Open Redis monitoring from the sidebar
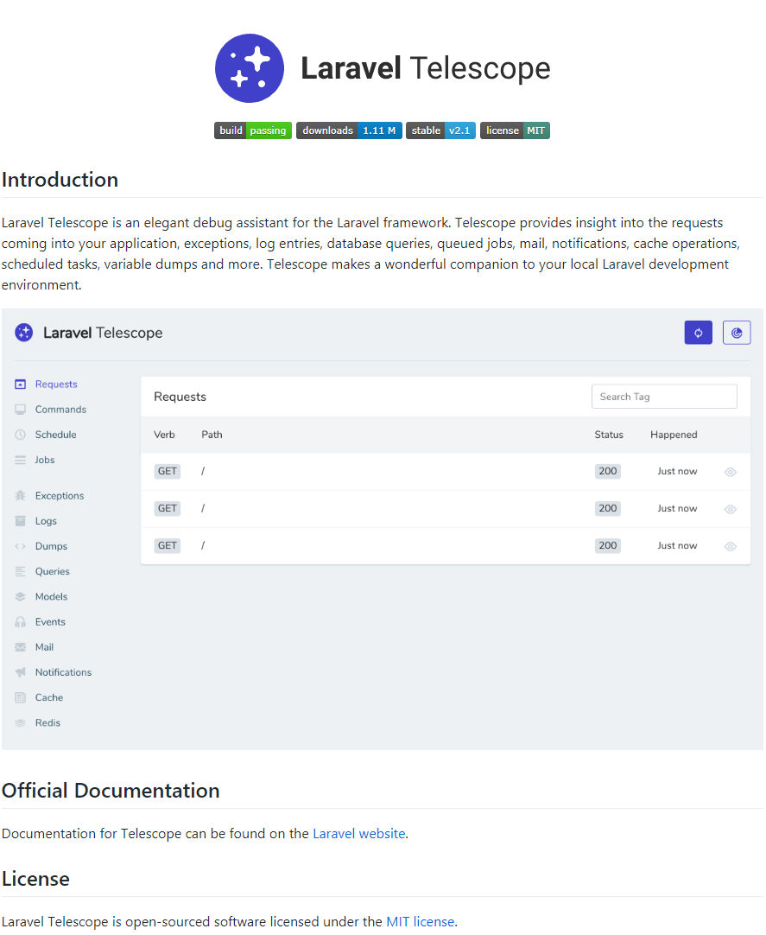 (x=48, y=723)
